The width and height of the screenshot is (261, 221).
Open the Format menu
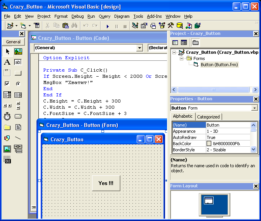[x=61, y=16]
